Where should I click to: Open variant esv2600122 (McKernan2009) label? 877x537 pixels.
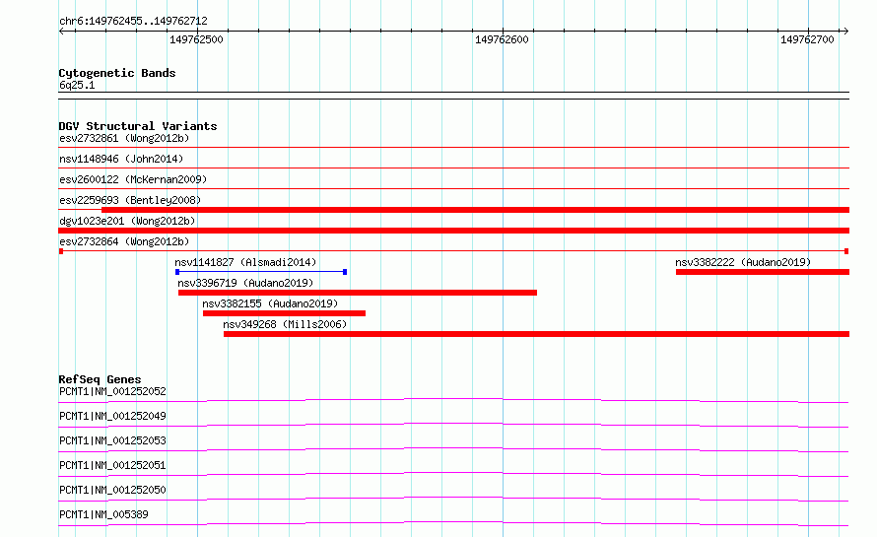pyautogui.click(x=133, y=179)
